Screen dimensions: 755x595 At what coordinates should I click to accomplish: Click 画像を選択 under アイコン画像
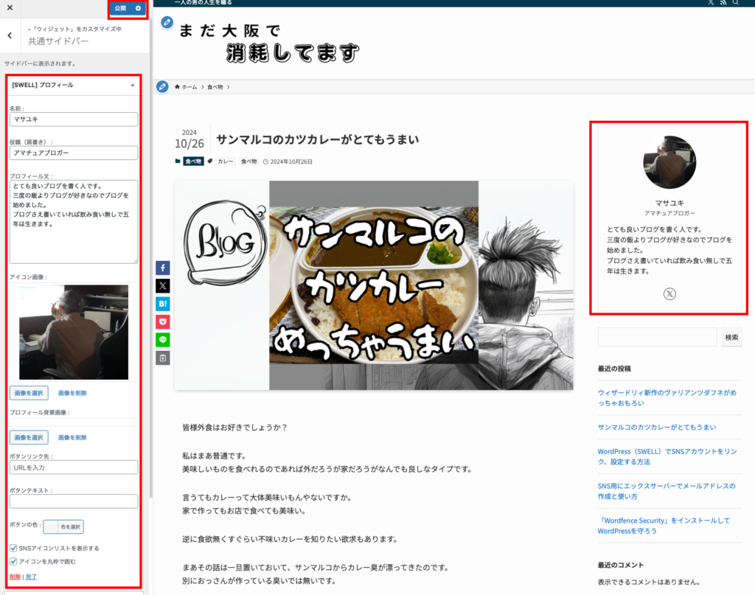click(29, 393)
